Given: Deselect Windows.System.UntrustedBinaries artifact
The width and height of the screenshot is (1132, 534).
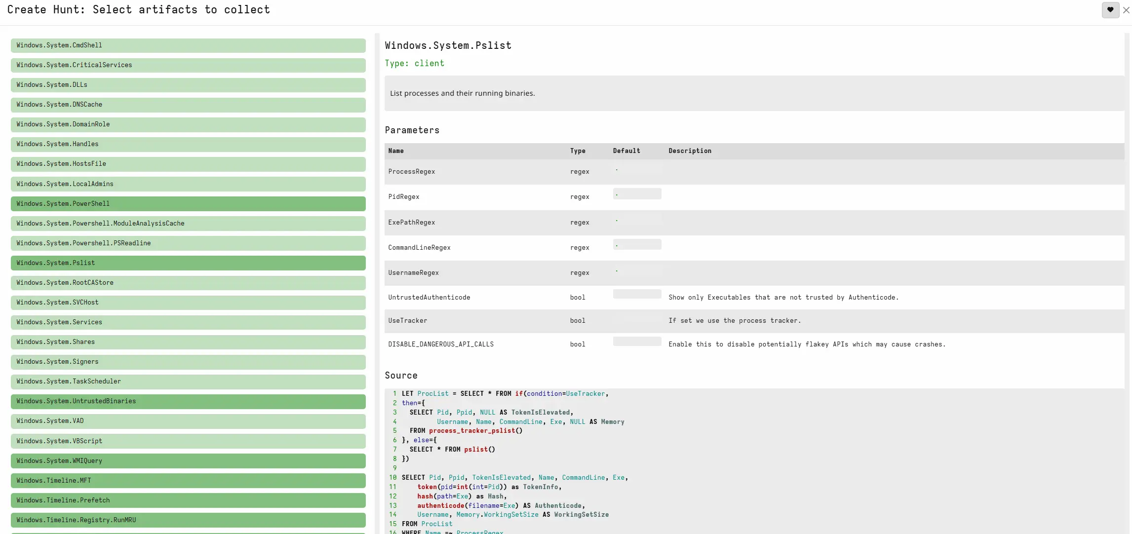Looking at the screenshot, I should (x=188, y=401).
